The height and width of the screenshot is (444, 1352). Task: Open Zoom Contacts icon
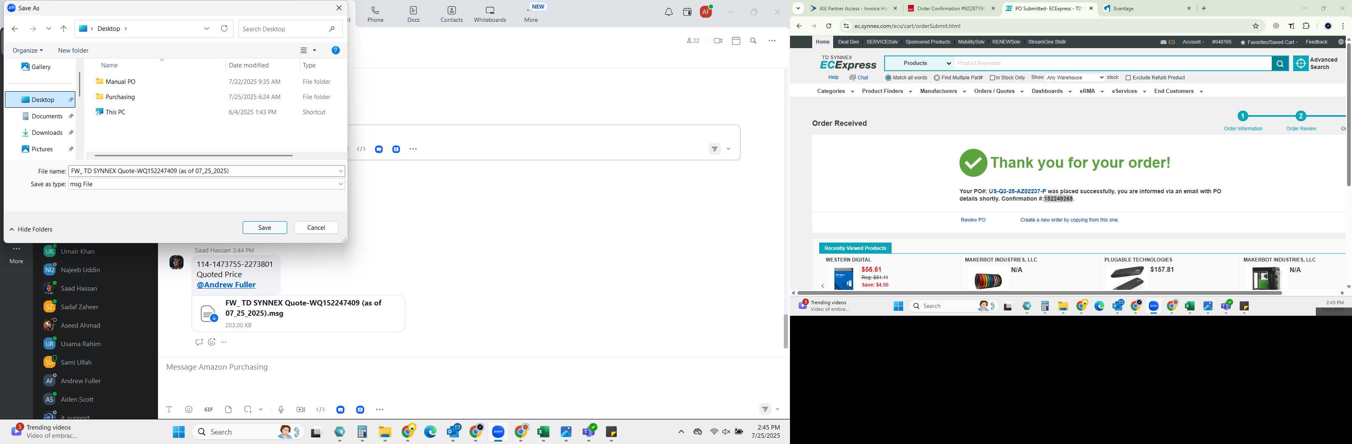pos(451,14)
